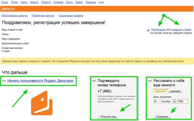This screenshot has height=121, width=194.
Task: Open the Октября month dropdown
Action: pos(168,101)
